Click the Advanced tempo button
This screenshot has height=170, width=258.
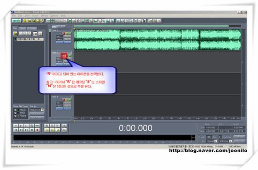point(239,137)
